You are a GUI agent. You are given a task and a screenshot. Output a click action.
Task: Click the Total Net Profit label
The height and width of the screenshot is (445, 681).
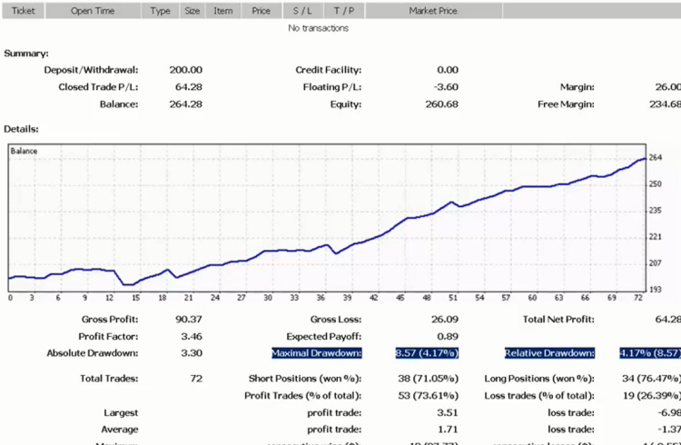click(x=558, y=320)
